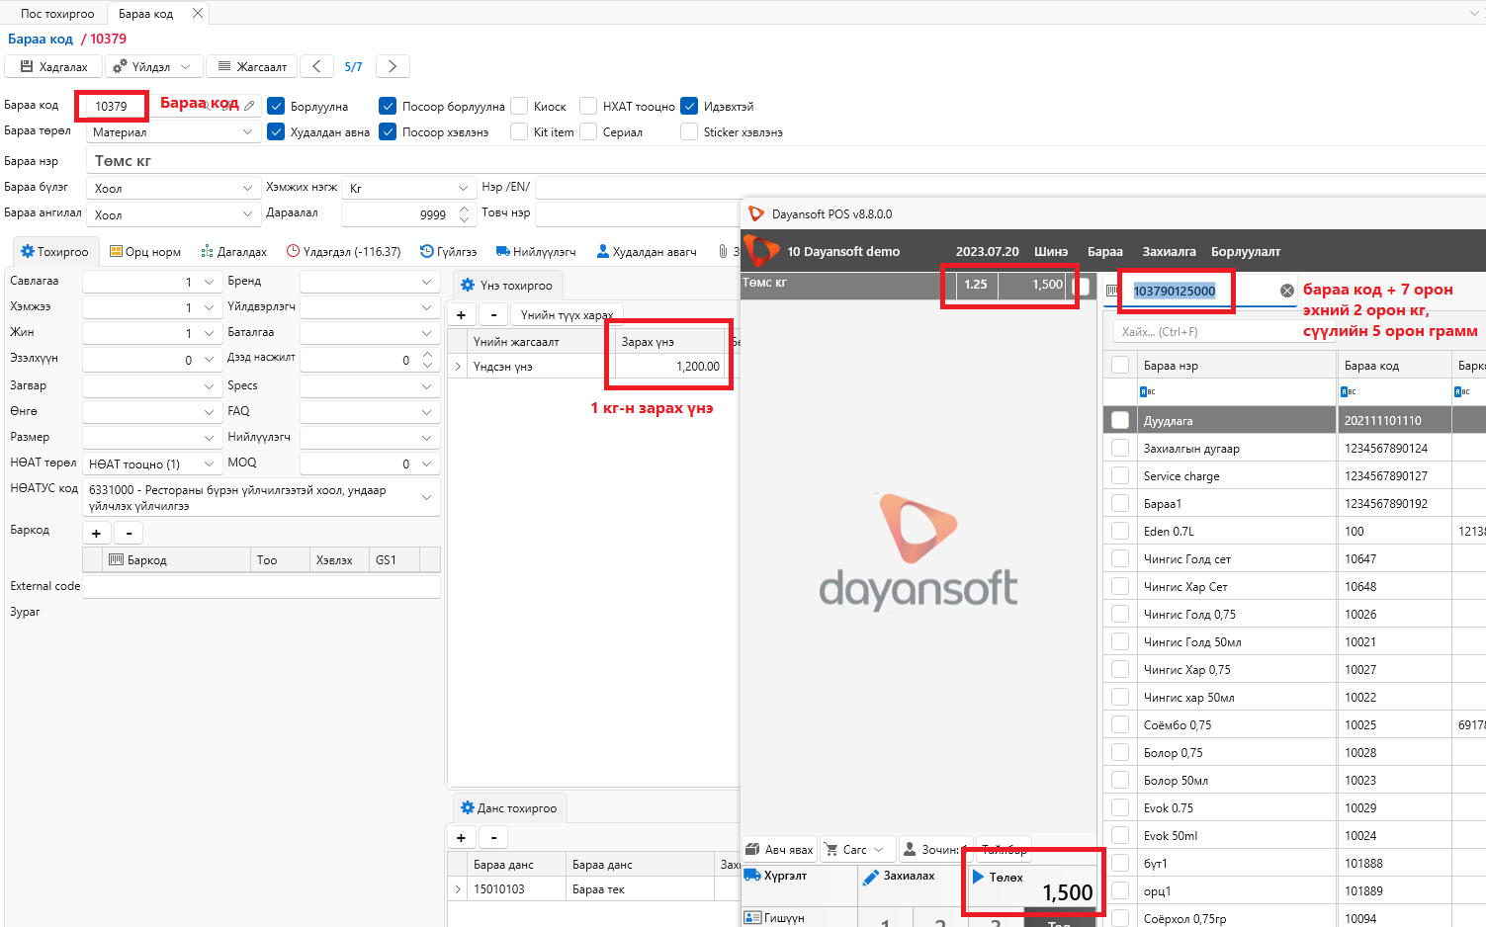
Task: Open the Дагалдах tab
Action: (x=234, y=251)
